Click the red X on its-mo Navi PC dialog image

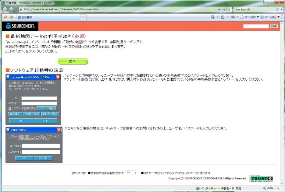tap(58, 77)
